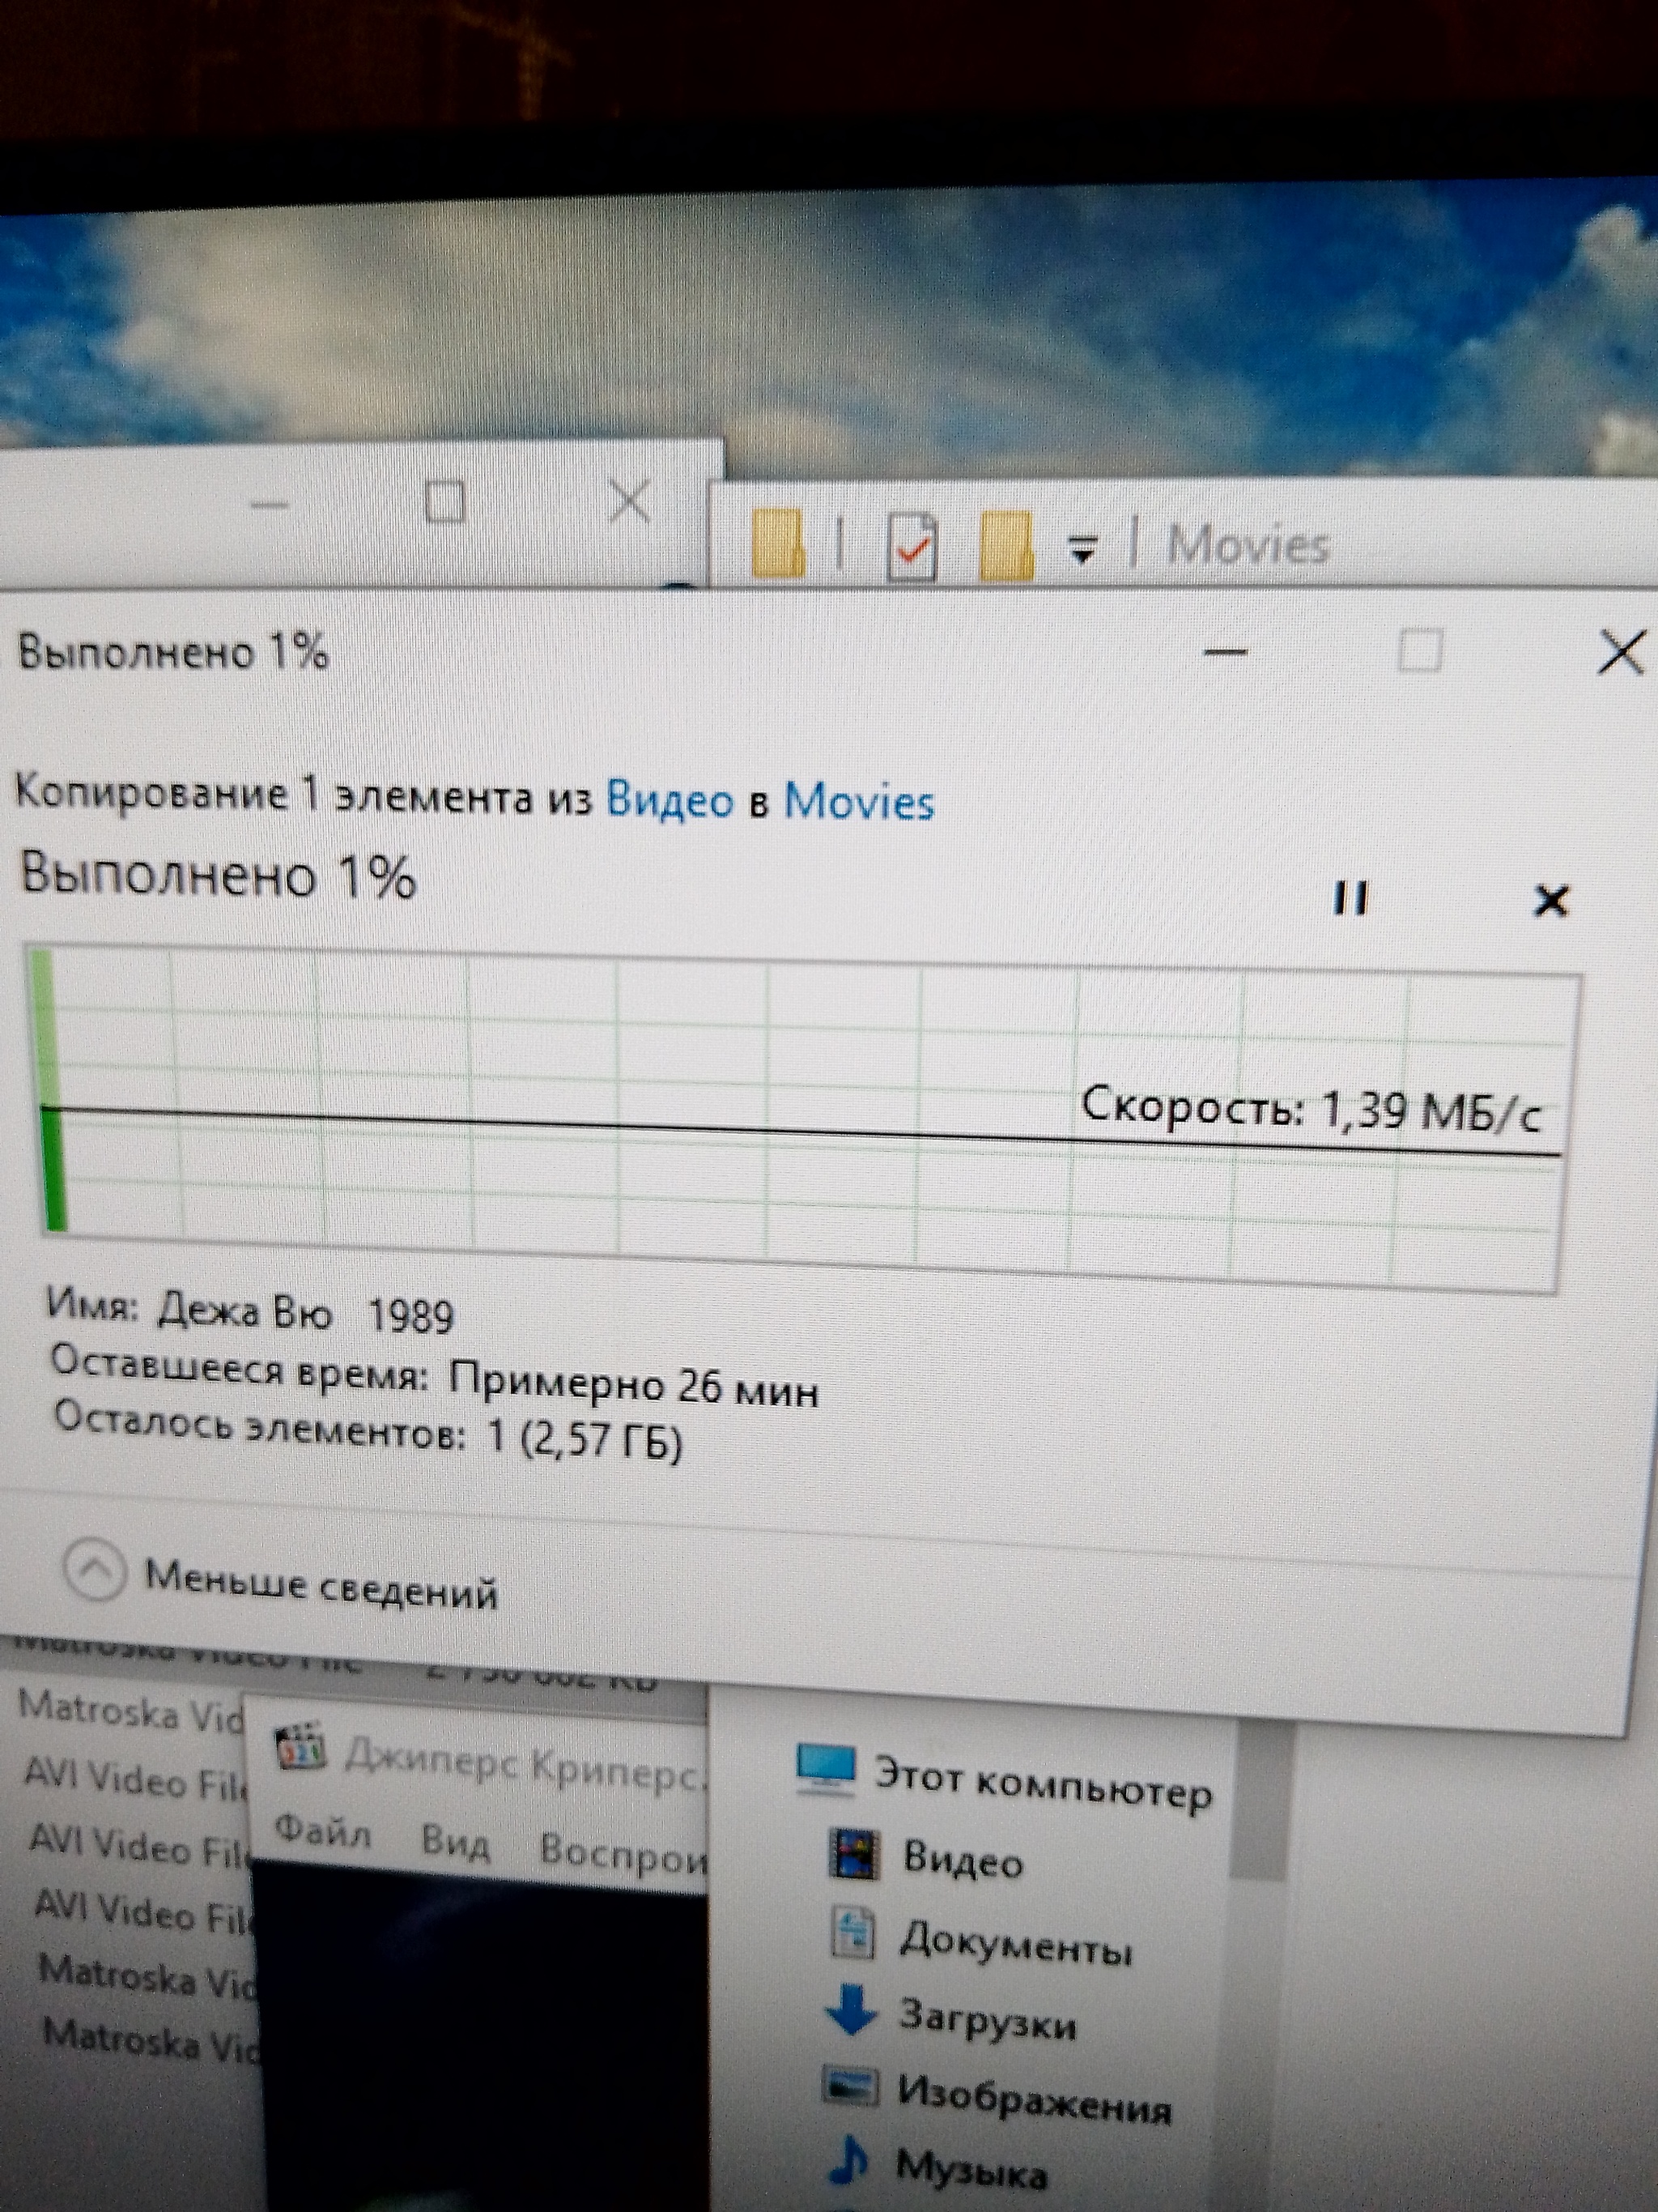Click the "Movies" window title text
This screenshot has width=1658, height=2212.
pos(1248,545)
